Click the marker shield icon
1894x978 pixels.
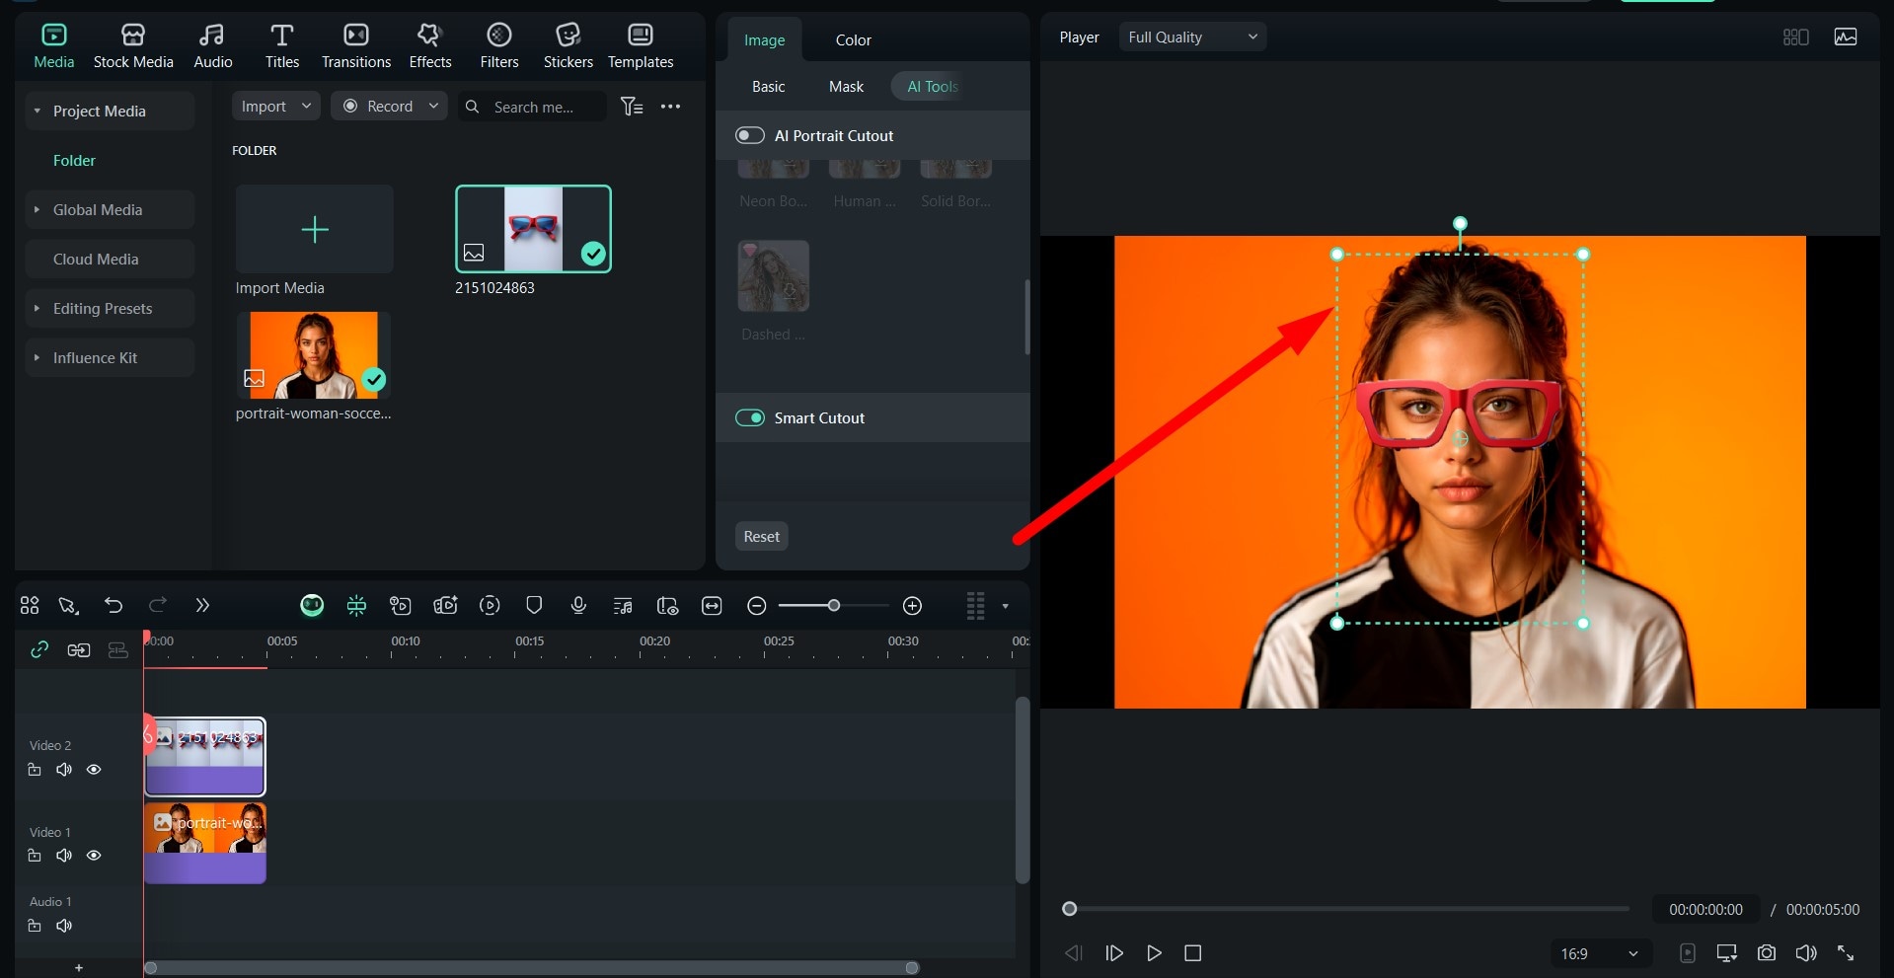(534, 605)
